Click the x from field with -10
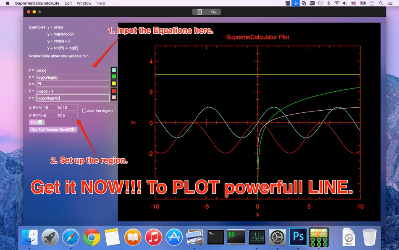This screenshot has width=399, height=250. 49,107
